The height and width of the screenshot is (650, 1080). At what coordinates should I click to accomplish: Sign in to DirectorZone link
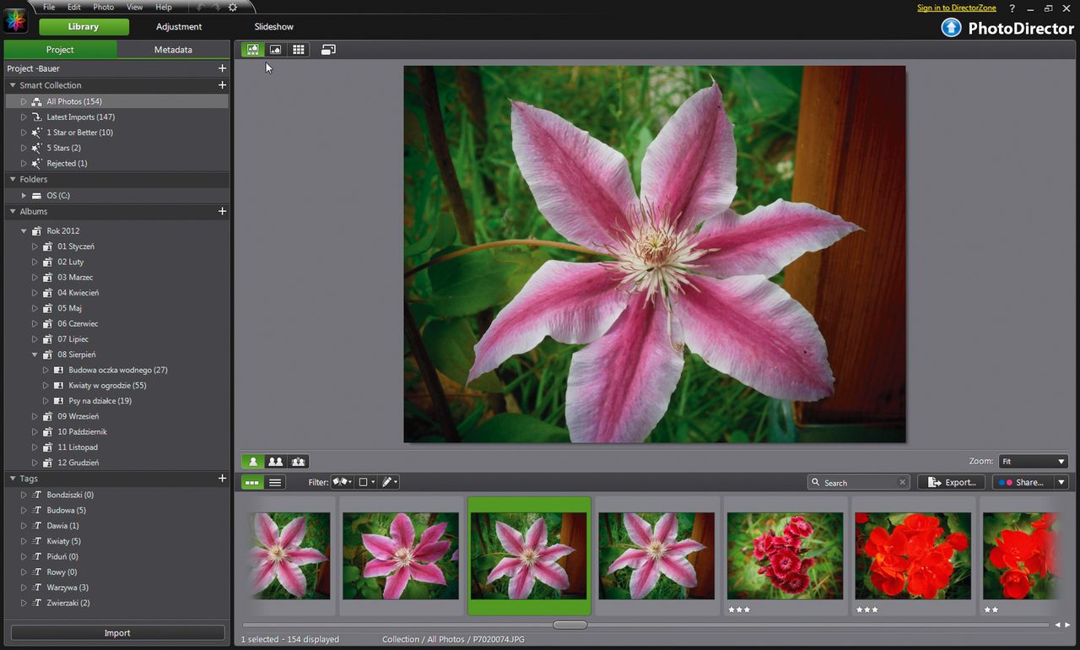[957, 8]
